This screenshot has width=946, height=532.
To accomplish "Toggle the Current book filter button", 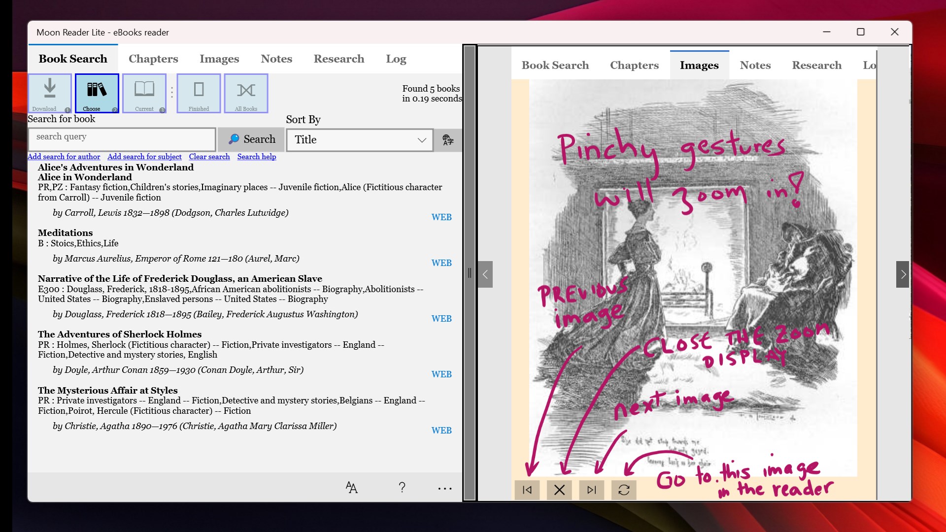I will pyautogui.click(x=144, y=93).
